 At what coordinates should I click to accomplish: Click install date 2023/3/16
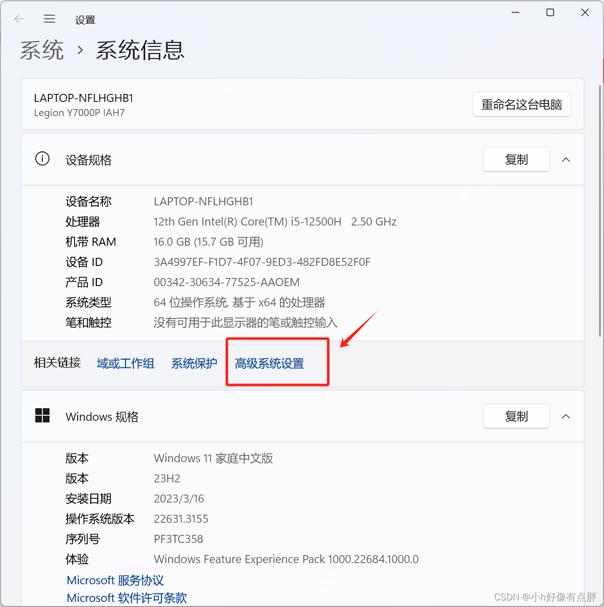click(179, 499)
